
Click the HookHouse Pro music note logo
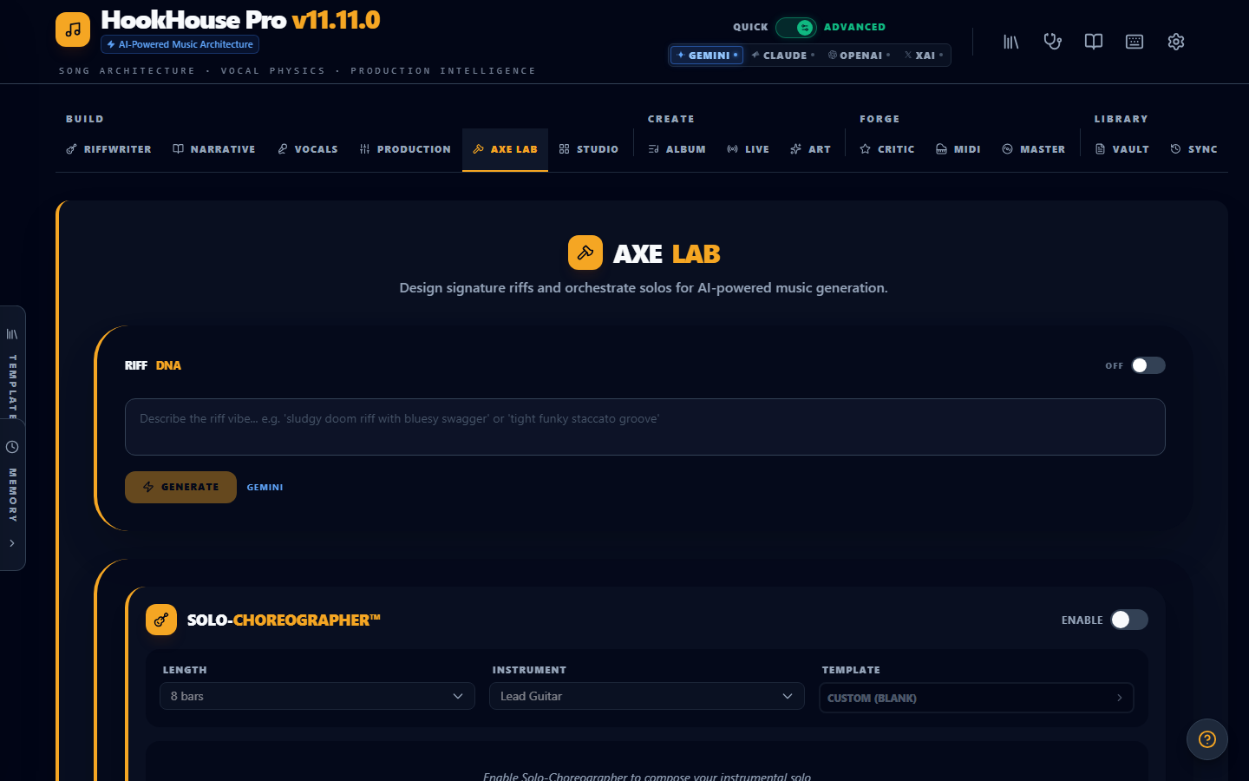click(72, 29)
